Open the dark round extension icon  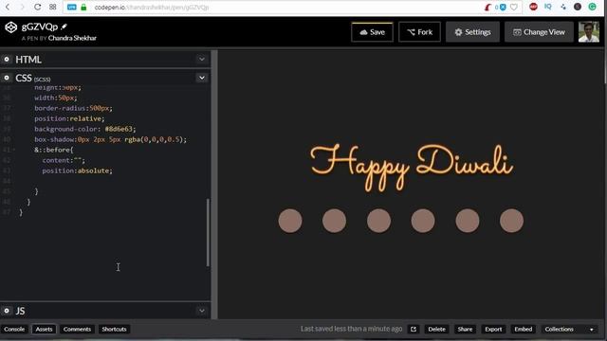(578, 7)
